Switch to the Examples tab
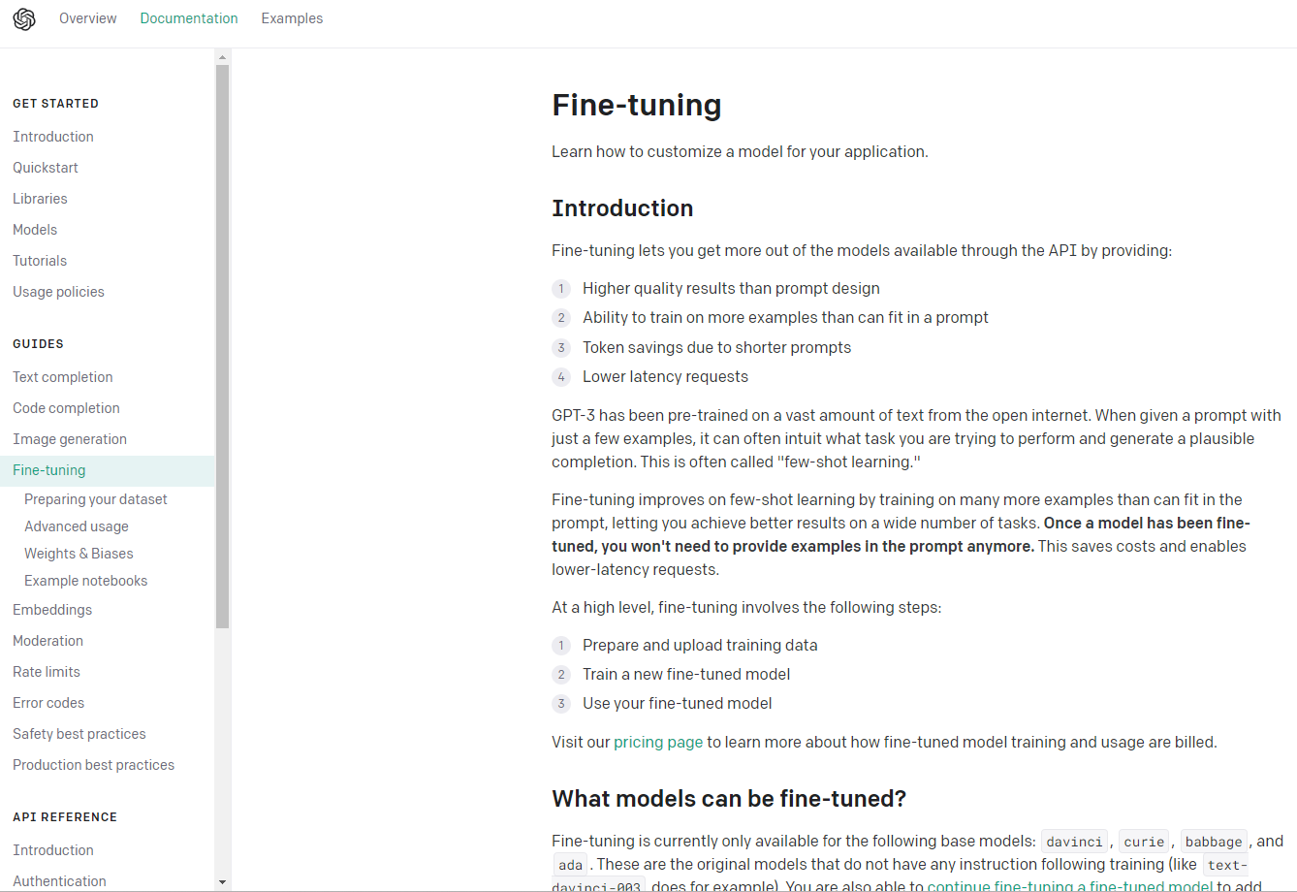Image resolution: width=1297 pixels, height=892 pixels. pos(292,18)
